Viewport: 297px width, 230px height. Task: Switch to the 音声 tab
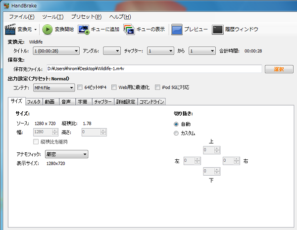coord(67,102)
